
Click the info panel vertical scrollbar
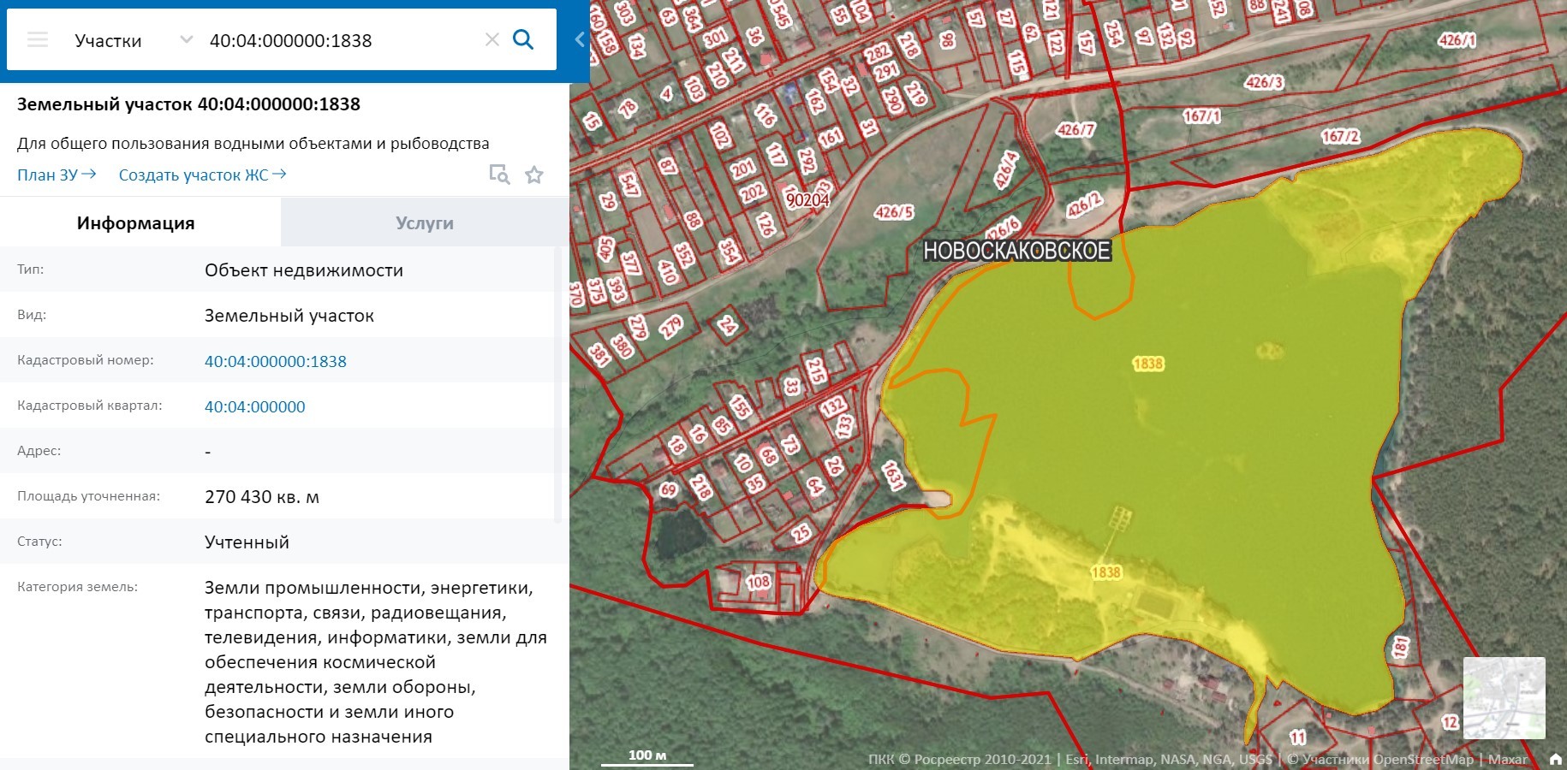pyautogui.click(x=558, y=385)
